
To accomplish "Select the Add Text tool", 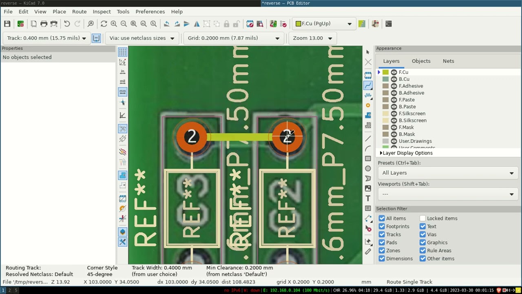I will (x=368, y=198).
